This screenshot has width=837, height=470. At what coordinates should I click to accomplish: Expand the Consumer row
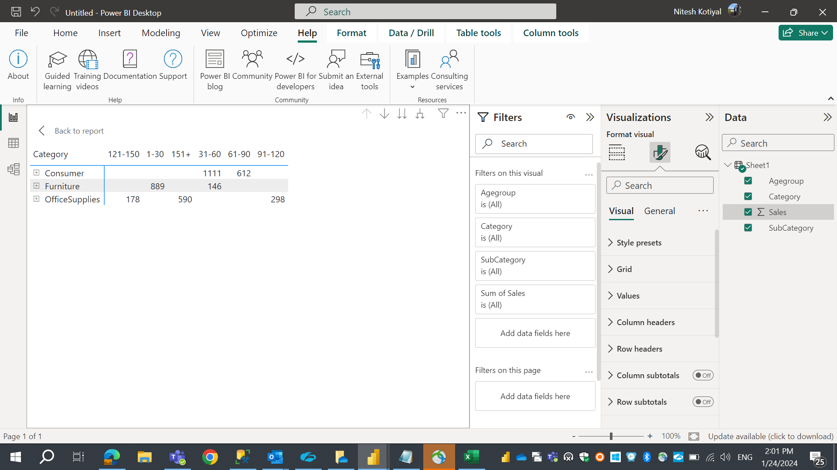coord(37,173)
